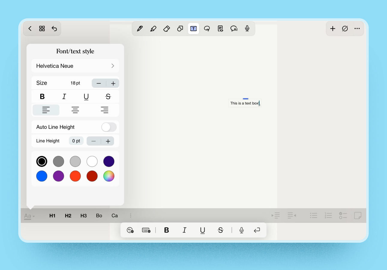Select the blue color swatch
The width and height of the screenshot is (387, 270).
pyautogui.click(x=42, y=176)
